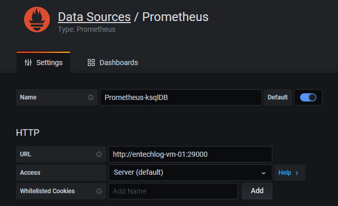Click the info icon beside Name

(x=91, y=97)
